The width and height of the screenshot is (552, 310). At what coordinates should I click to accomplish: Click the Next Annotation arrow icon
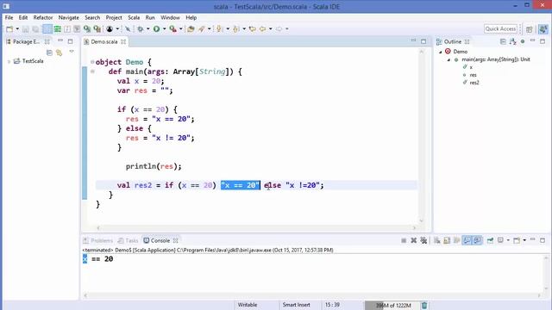pyautogui.click(x=219, y=29)
